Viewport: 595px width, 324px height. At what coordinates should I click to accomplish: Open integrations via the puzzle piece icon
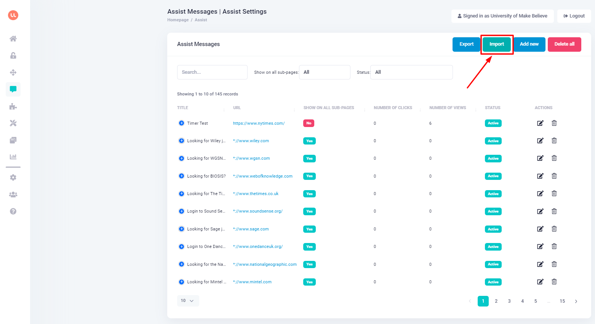click(13, 106)
